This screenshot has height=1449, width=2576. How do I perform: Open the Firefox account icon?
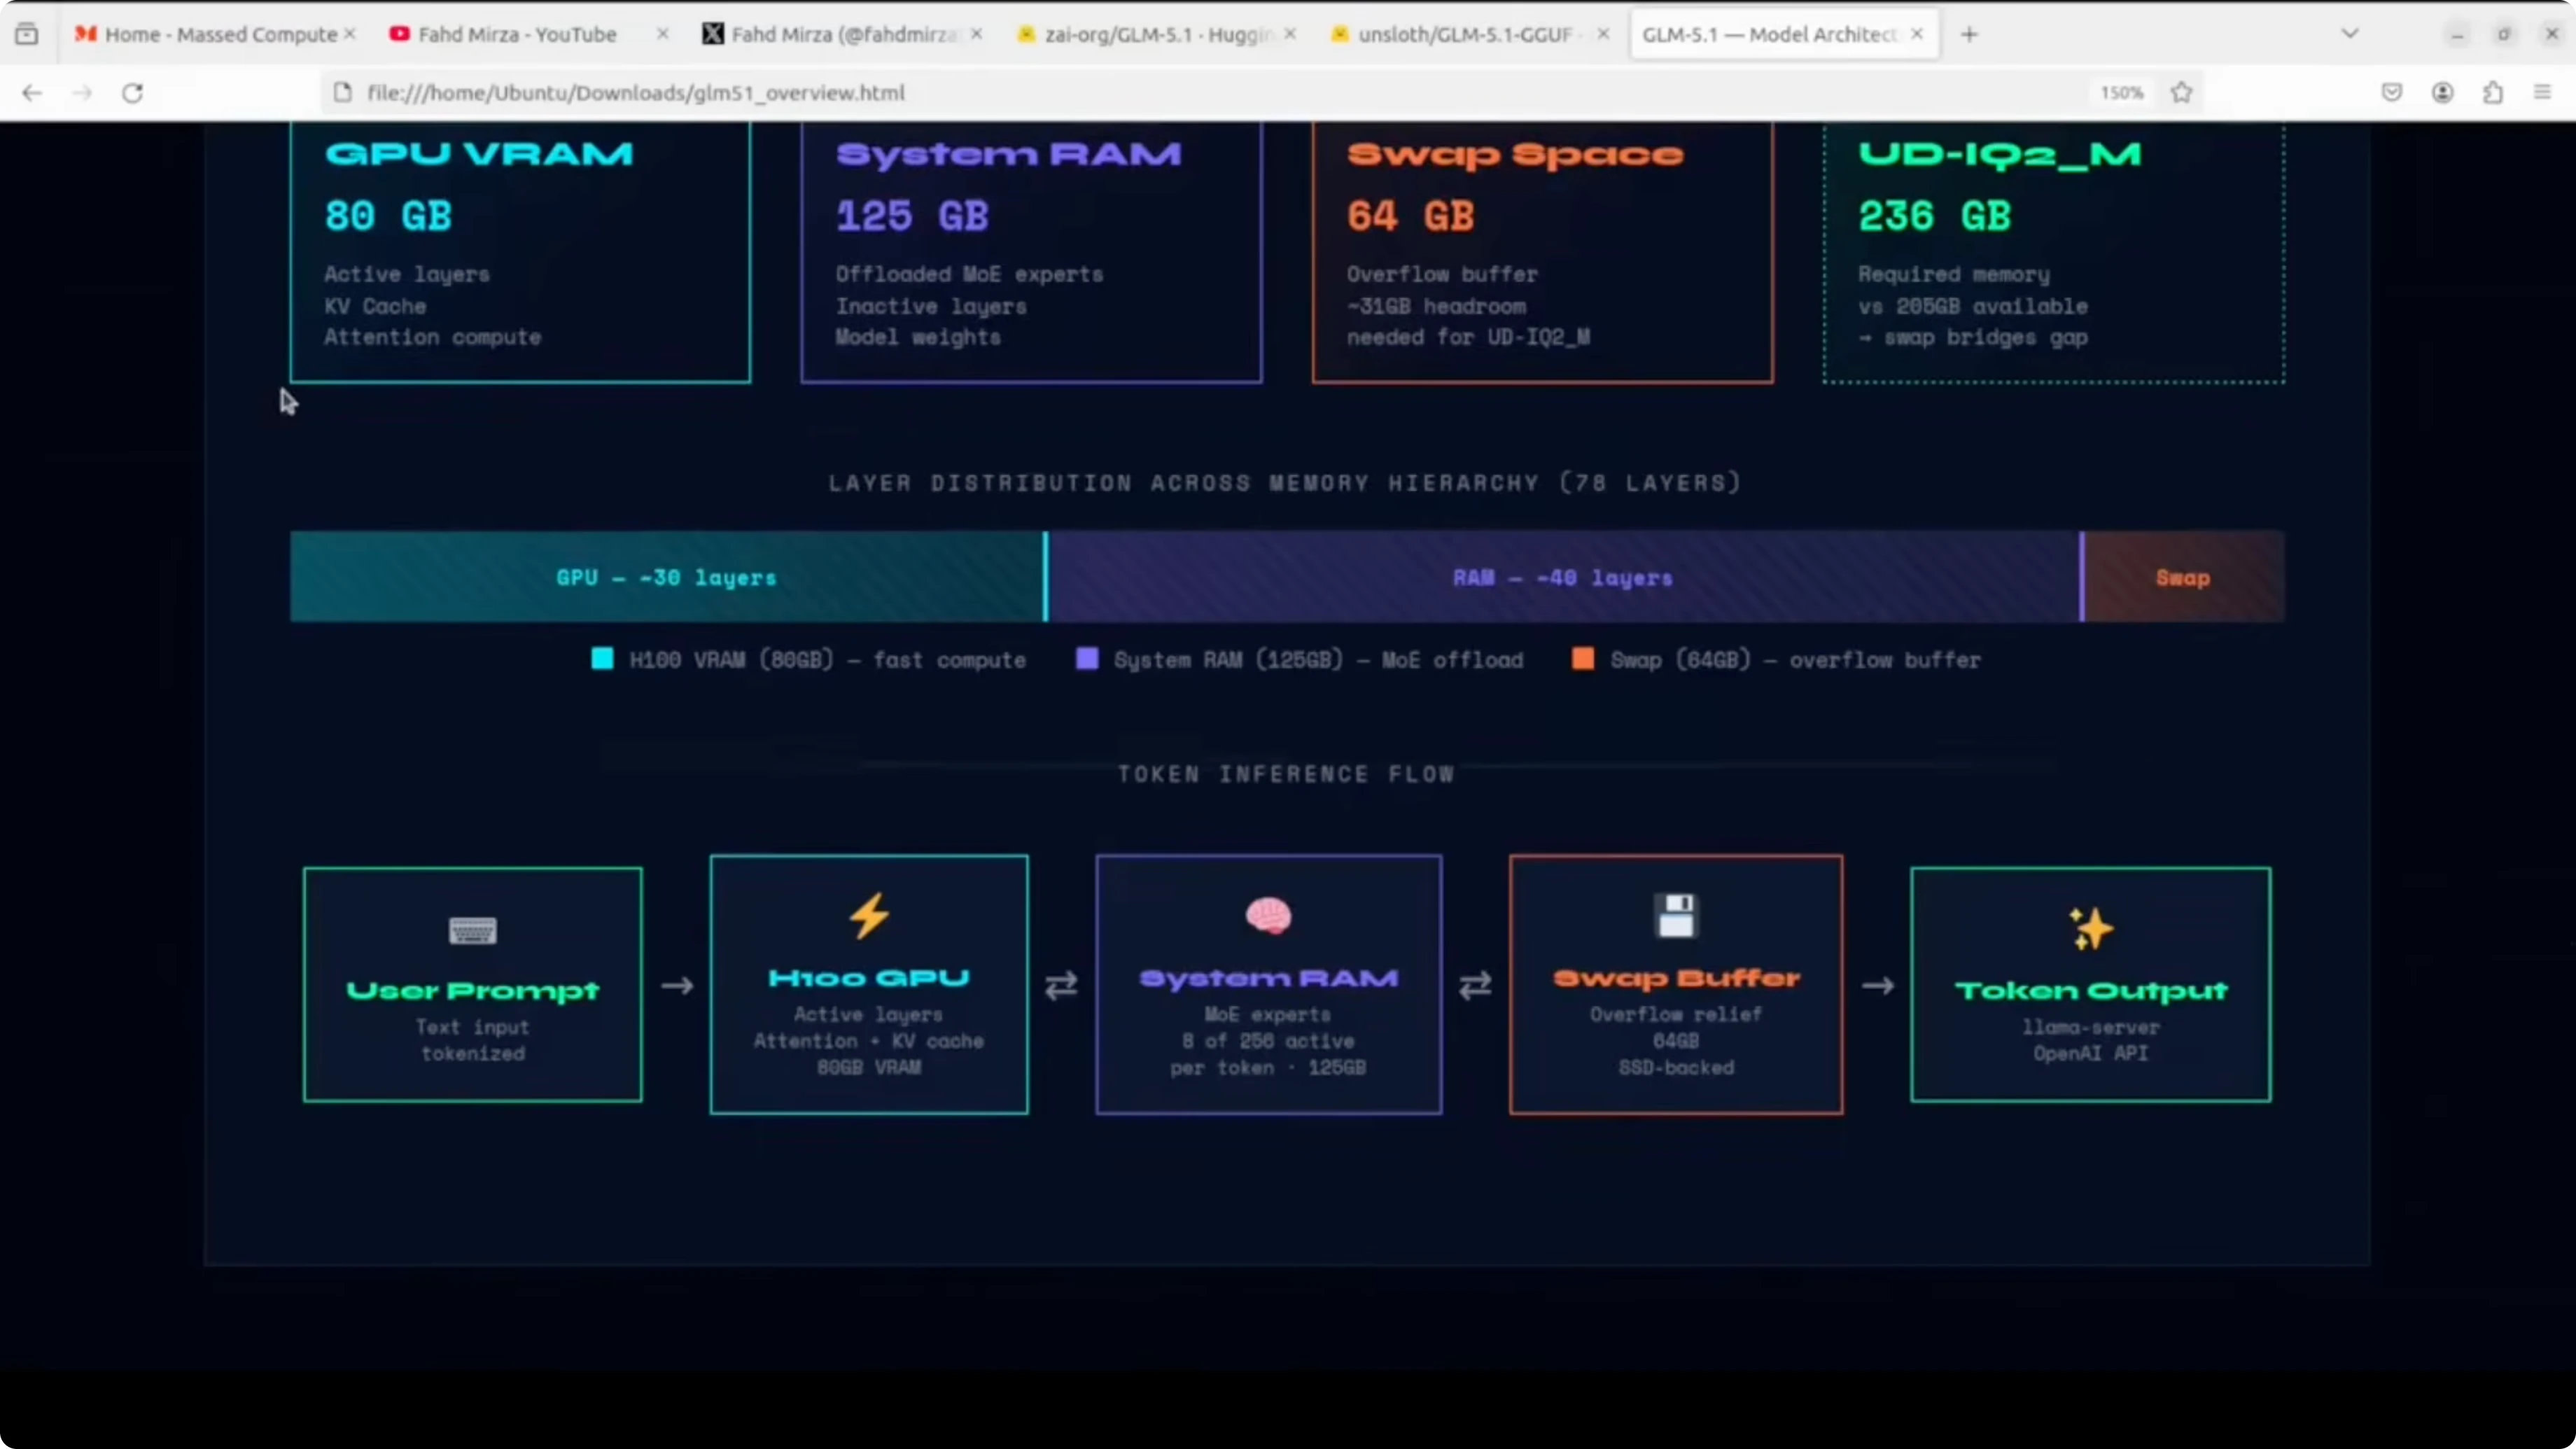(x=2442, y=93)
